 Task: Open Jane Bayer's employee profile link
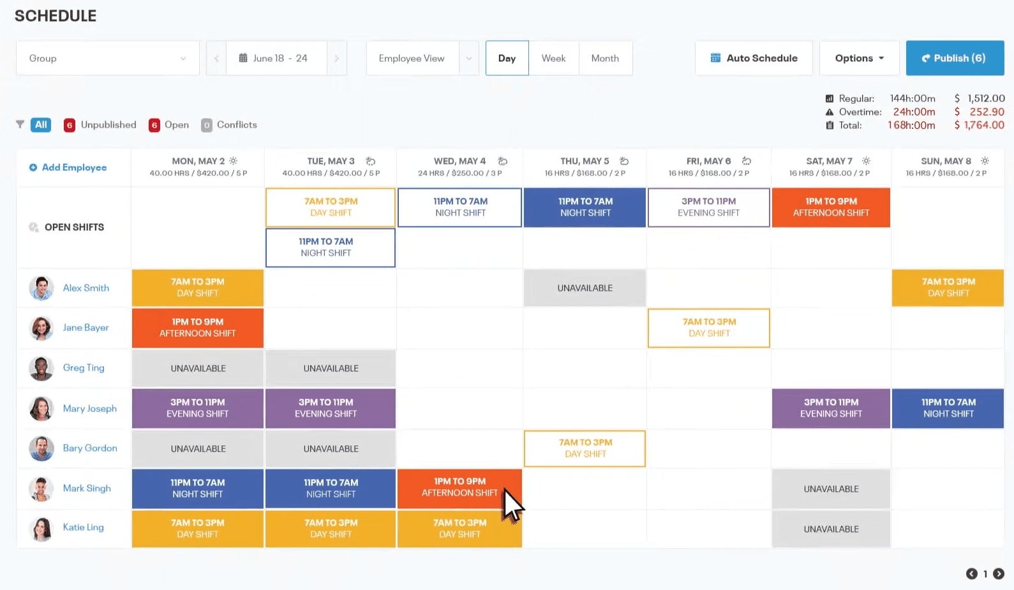pyautogui.click(x=86, y=327)
